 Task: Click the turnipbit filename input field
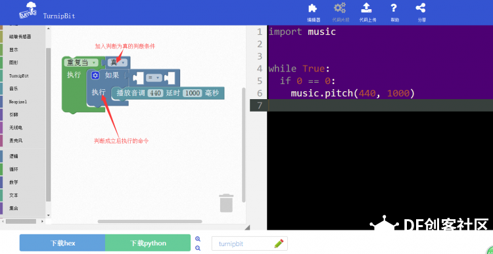point(249,243)
